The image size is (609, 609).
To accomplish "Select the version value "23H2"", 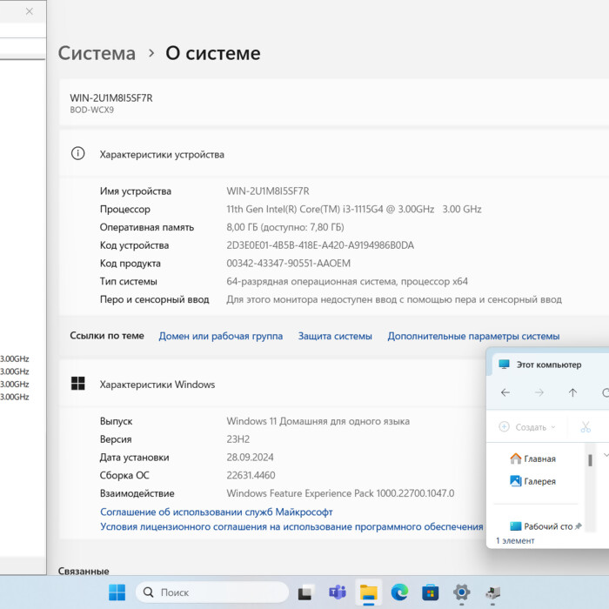I will 238,439.
